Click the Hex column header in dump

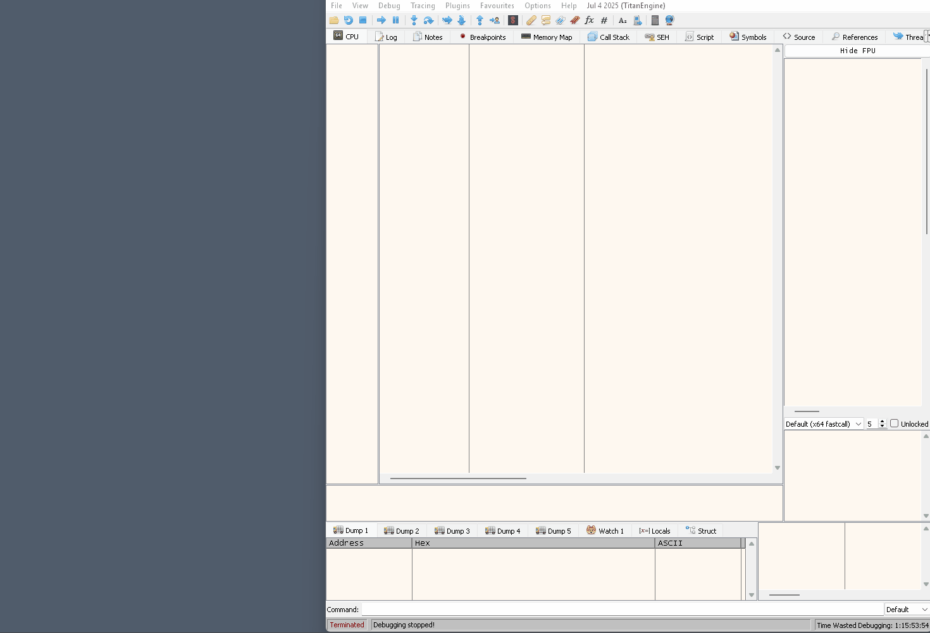point(533,543)
